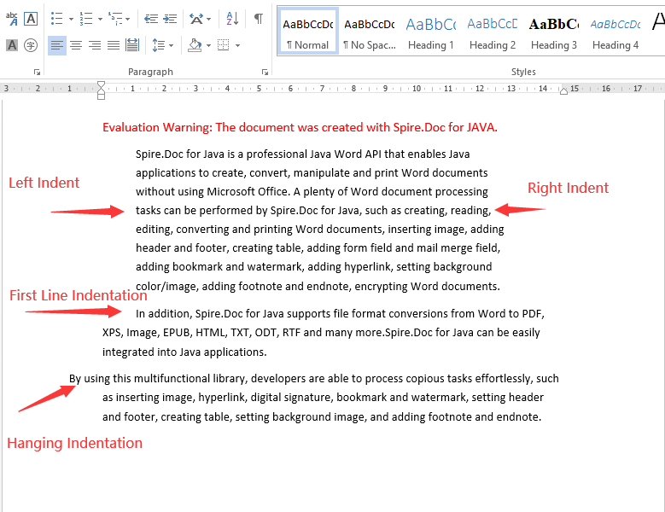Click Increase Indent icon
Screen dimensions: 665x512
tap(170, 19)
